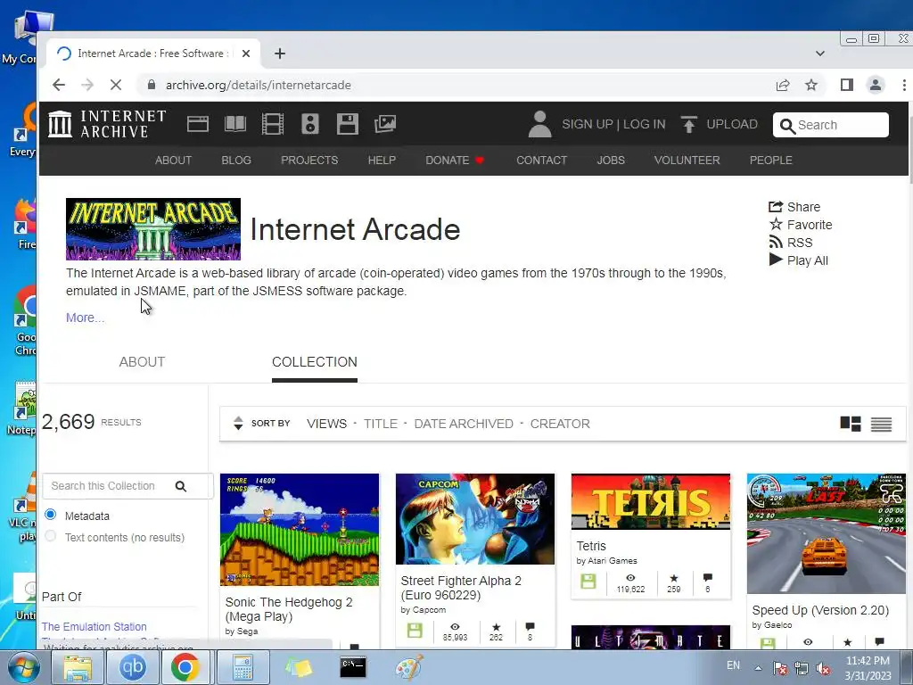The height and width of the screenshot is (685, 913).
Task: Open the Texts book icon
Action: pos(235,124)
